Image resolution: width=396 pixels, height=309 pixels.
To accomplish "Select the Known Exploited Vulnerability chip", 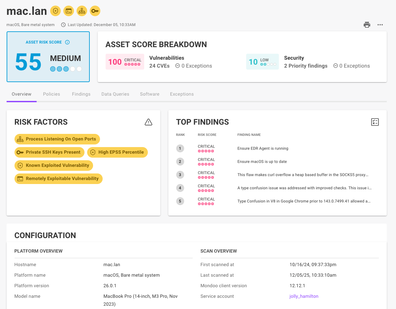I will pos(54,166).
